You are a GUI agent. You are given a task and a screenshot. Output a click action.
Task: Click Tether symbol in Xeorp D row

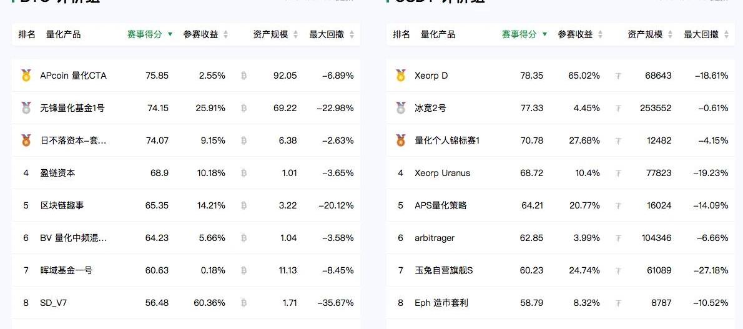click(618, 76)
